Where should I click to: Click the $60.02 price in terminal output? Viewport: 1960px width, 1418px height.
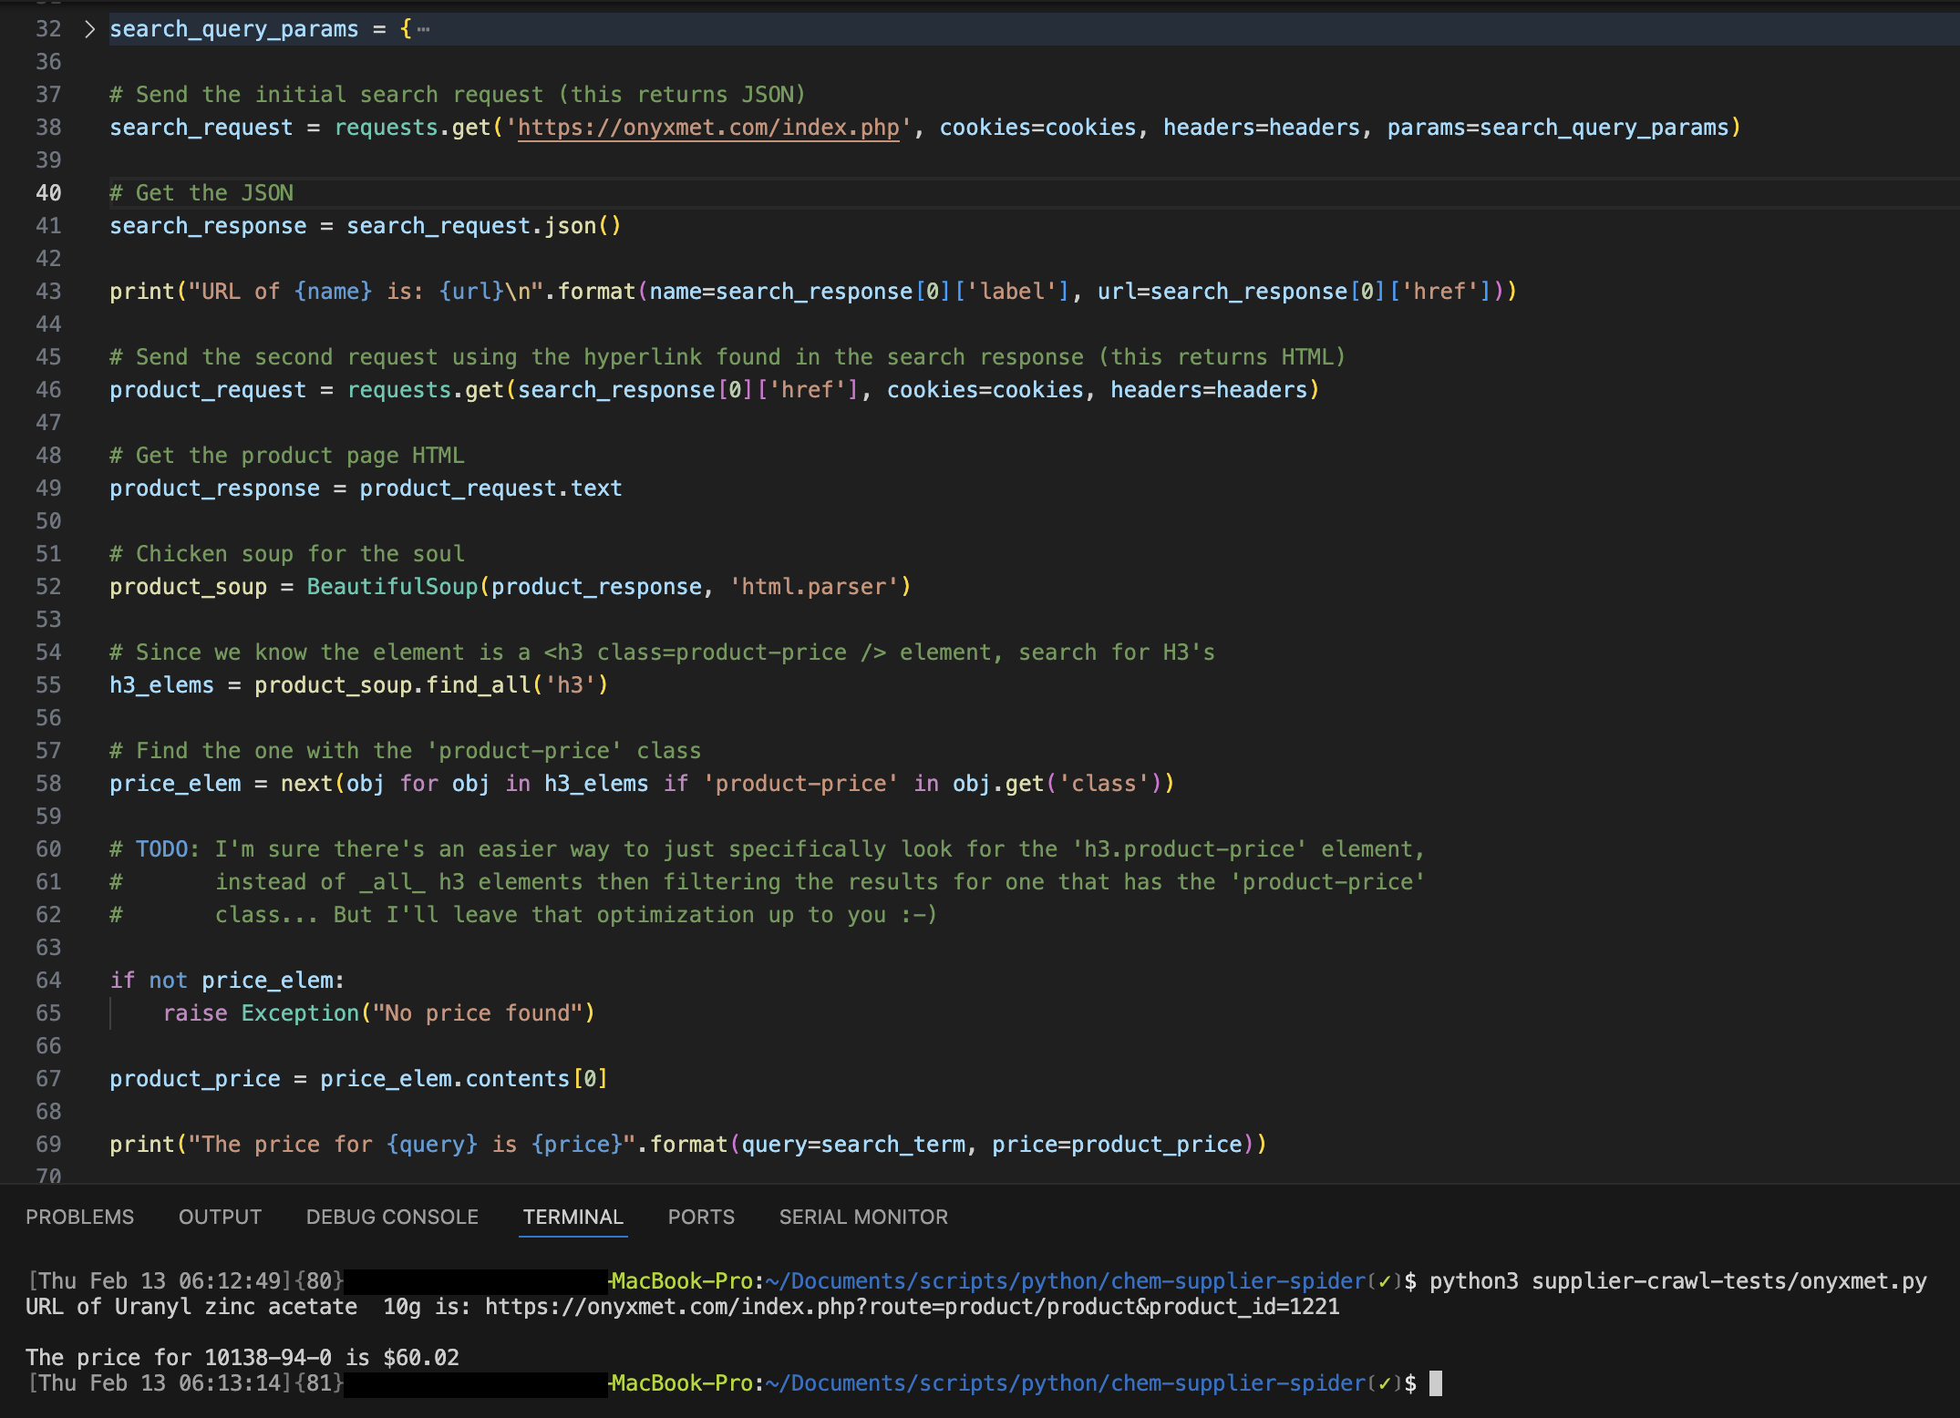420,1358
